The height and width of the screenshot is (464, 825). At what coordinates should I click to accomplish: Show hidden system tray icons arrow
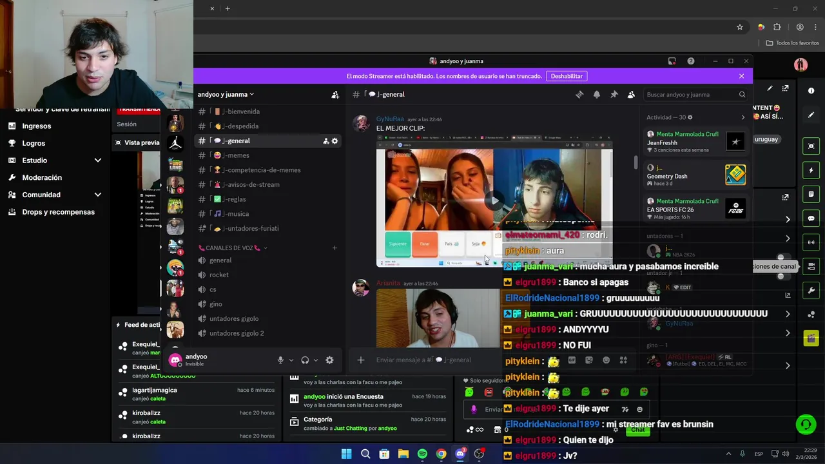coord(728,454)
